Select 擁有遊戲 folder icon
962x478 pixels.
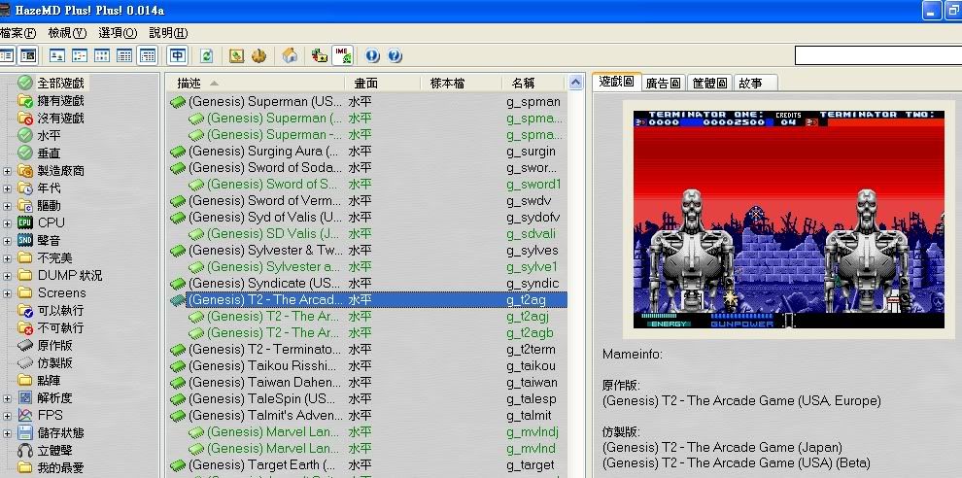25,101
